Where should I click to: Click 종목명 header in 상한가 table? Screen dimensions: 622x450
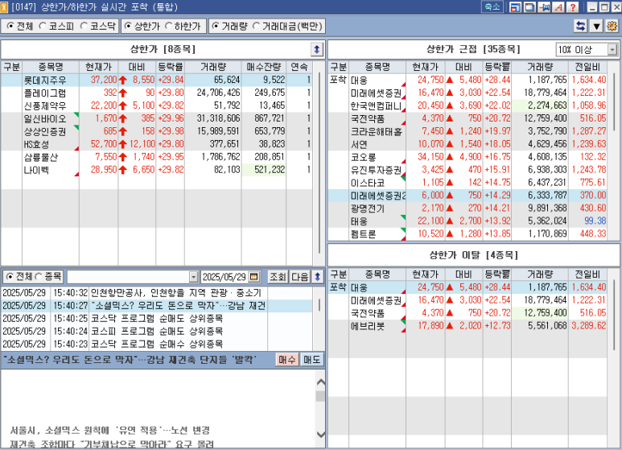[51, 67]
